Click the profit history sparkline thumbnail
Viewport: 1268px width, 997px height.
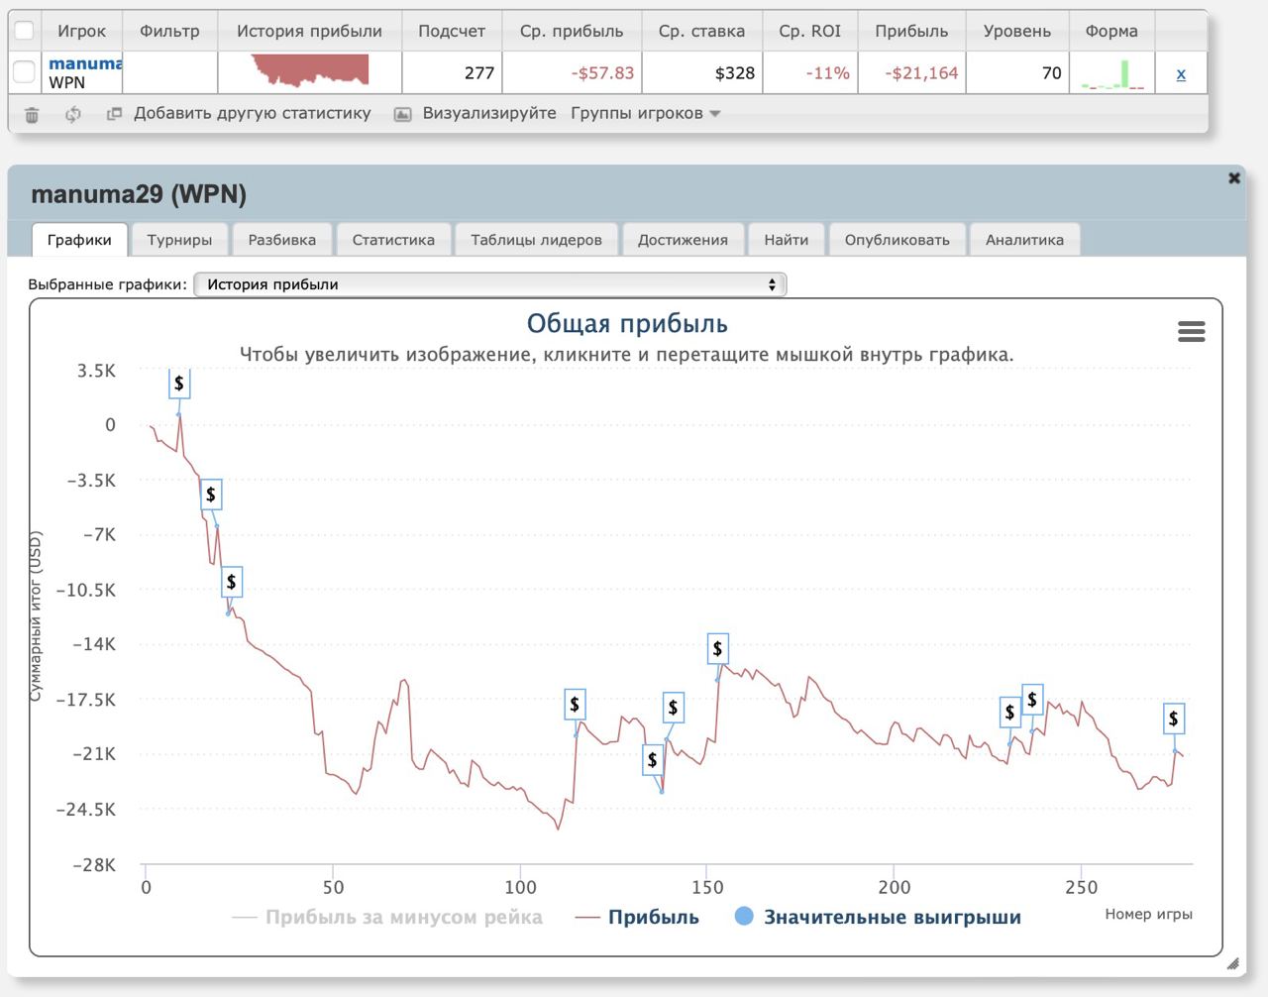pyautogui.click(x=310, y=71)
